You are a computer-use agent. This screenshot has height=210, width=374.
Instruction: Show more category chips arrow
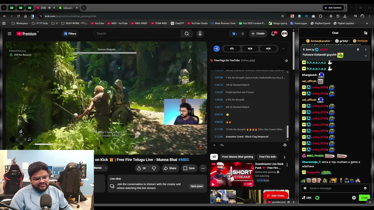(284, 157)
